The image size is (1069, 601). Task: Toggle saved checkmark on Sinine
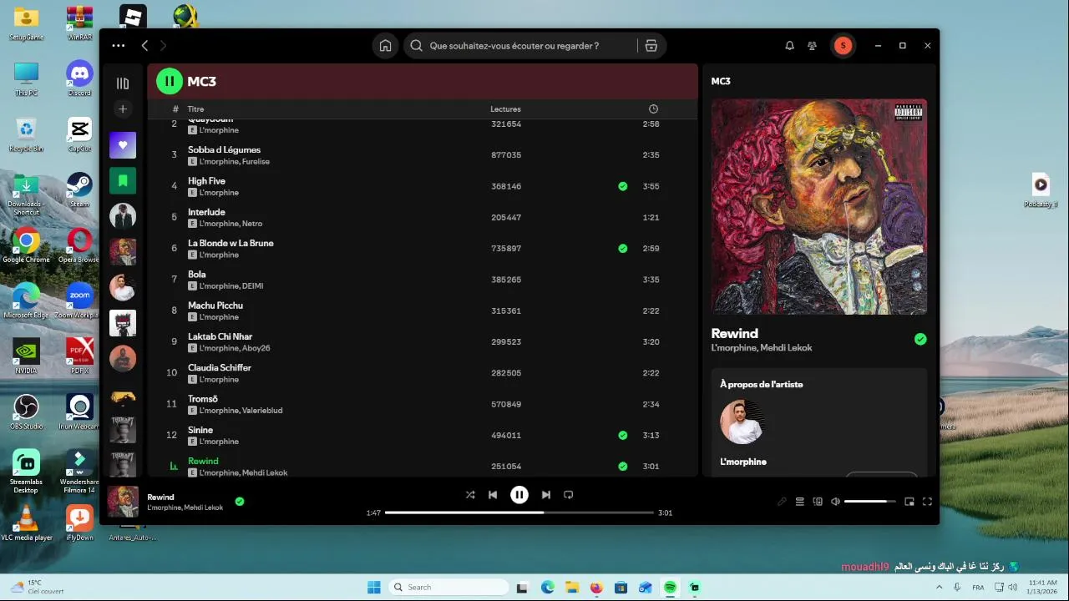(622, 435)
